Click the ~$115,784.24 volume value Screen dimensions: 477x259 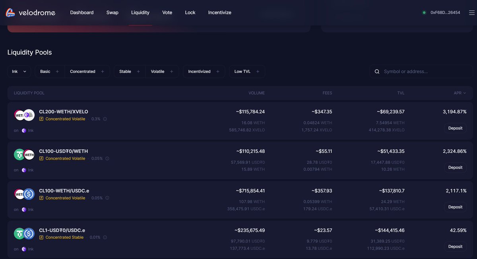(x=250, y=112)
